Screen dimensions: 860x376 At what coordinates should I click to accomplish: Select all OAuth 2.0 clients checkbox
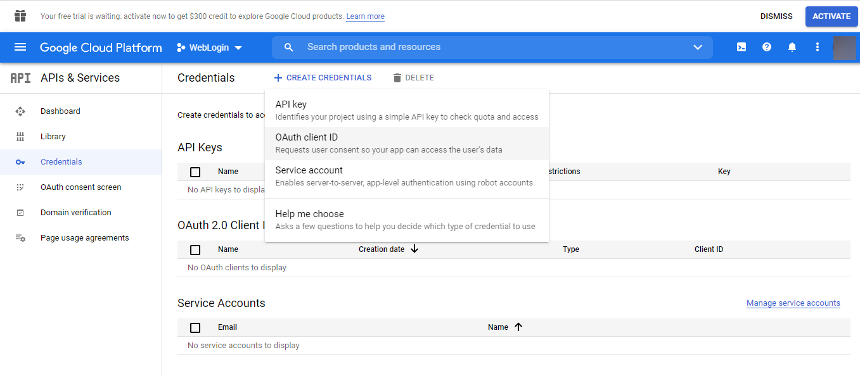click(195, 250)
